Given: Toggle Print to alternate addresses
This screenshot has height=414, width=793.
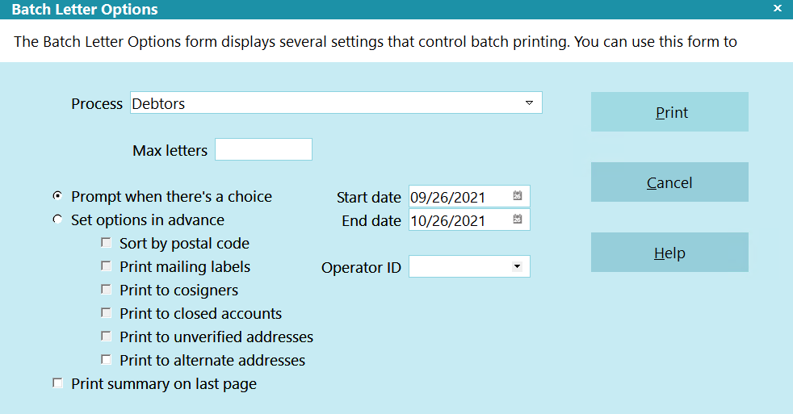Looking at the screenshot, I should [106, 359].
